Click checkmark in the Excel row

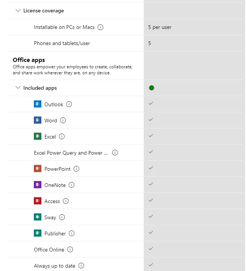151,135
